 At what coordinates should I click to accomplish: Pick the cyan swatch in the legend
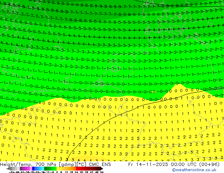pos(43,168)
